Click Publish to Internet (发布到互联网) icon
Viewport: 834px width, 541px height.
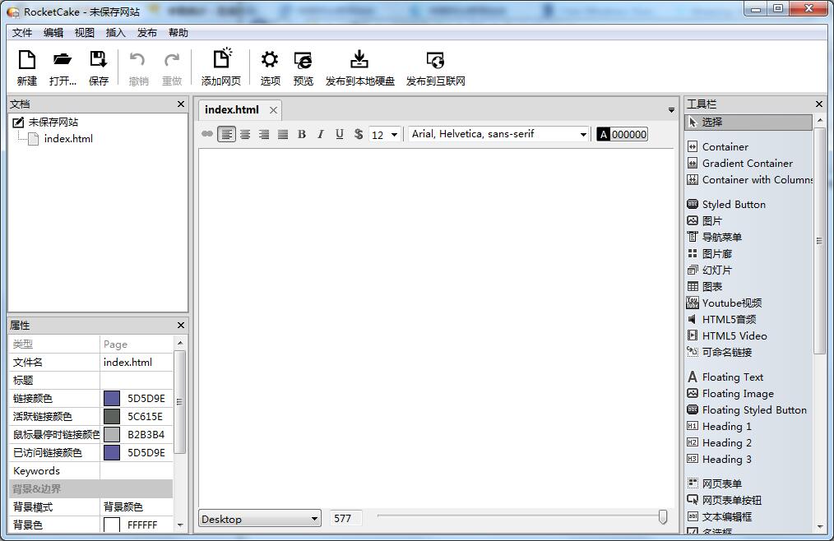[435, 60]
